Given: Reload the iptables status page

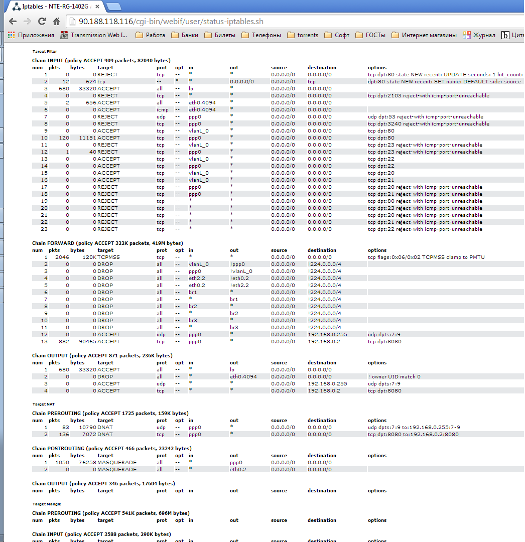Looking at the screenshot, I should 42,22.
